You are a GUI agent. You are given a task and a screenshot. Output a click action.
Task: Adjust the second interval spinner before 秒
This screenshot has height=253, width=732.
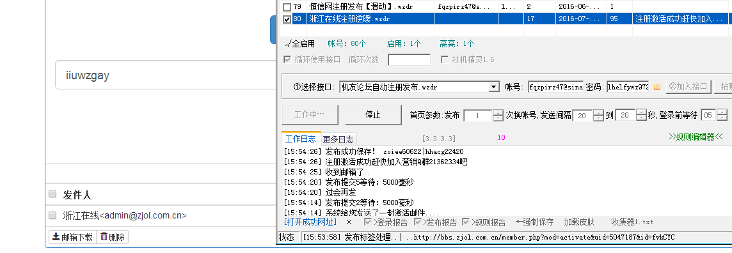[641, 115]
